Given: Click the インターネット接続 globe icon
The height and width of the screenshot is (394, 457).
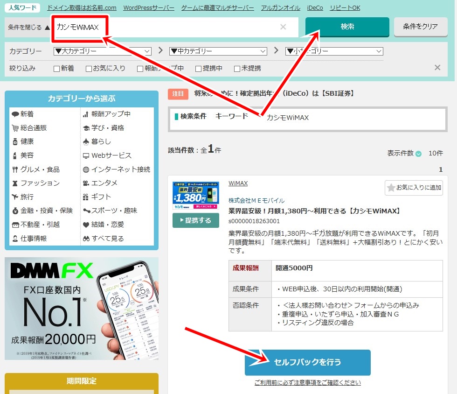Looking at the screenshot, I should [x=86, y=169].
